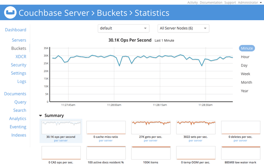Screen dimensions: 264x165
Task: Select the low water mark mini chart
Action: [x=241, y=153]
